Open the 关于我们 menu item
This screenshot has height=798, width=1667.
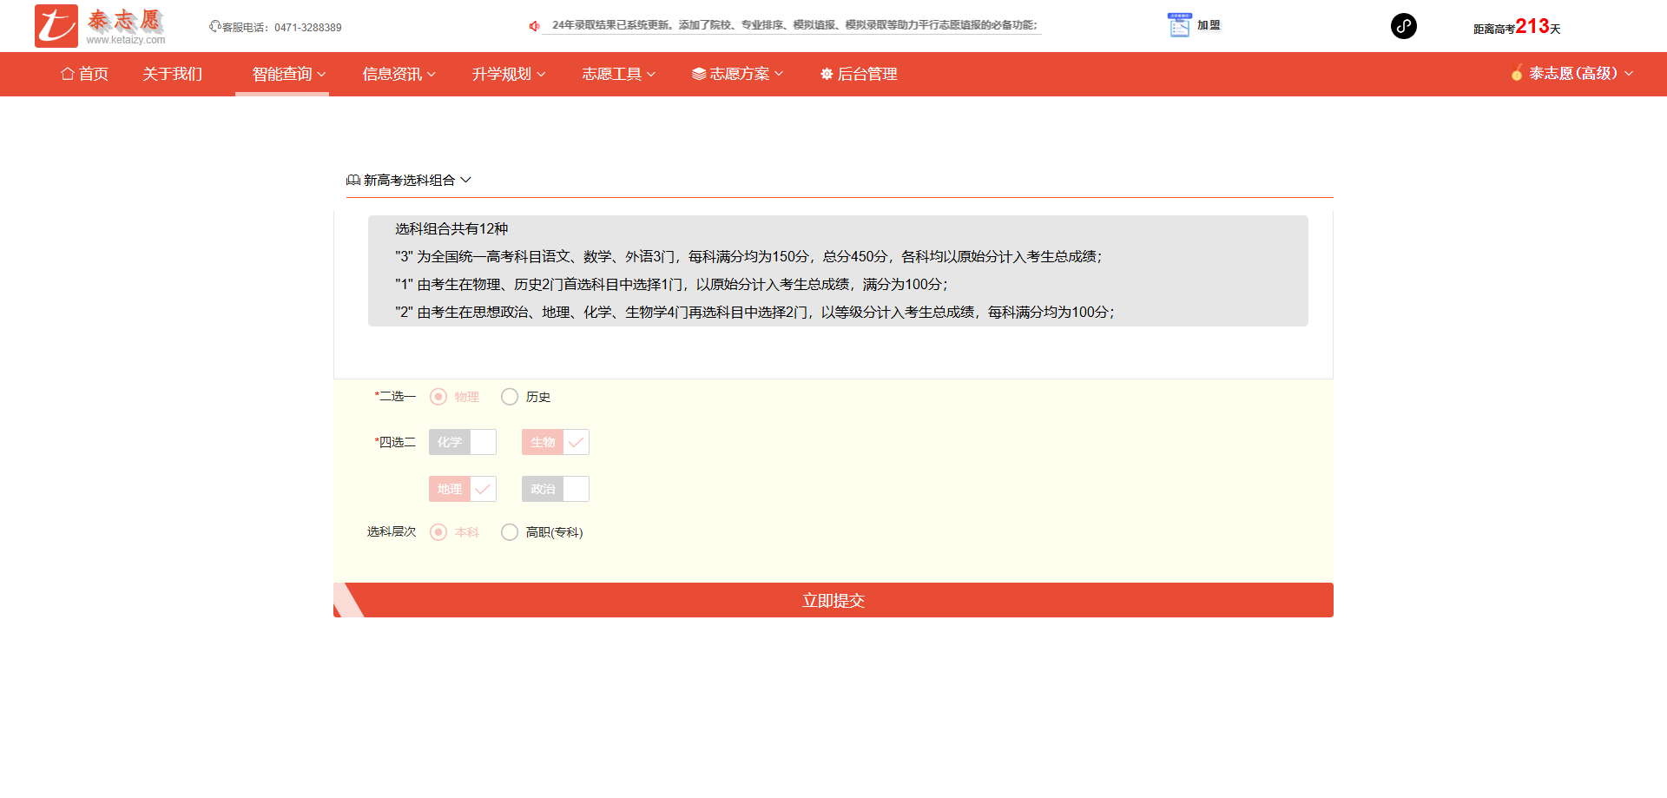click(172, 75)
